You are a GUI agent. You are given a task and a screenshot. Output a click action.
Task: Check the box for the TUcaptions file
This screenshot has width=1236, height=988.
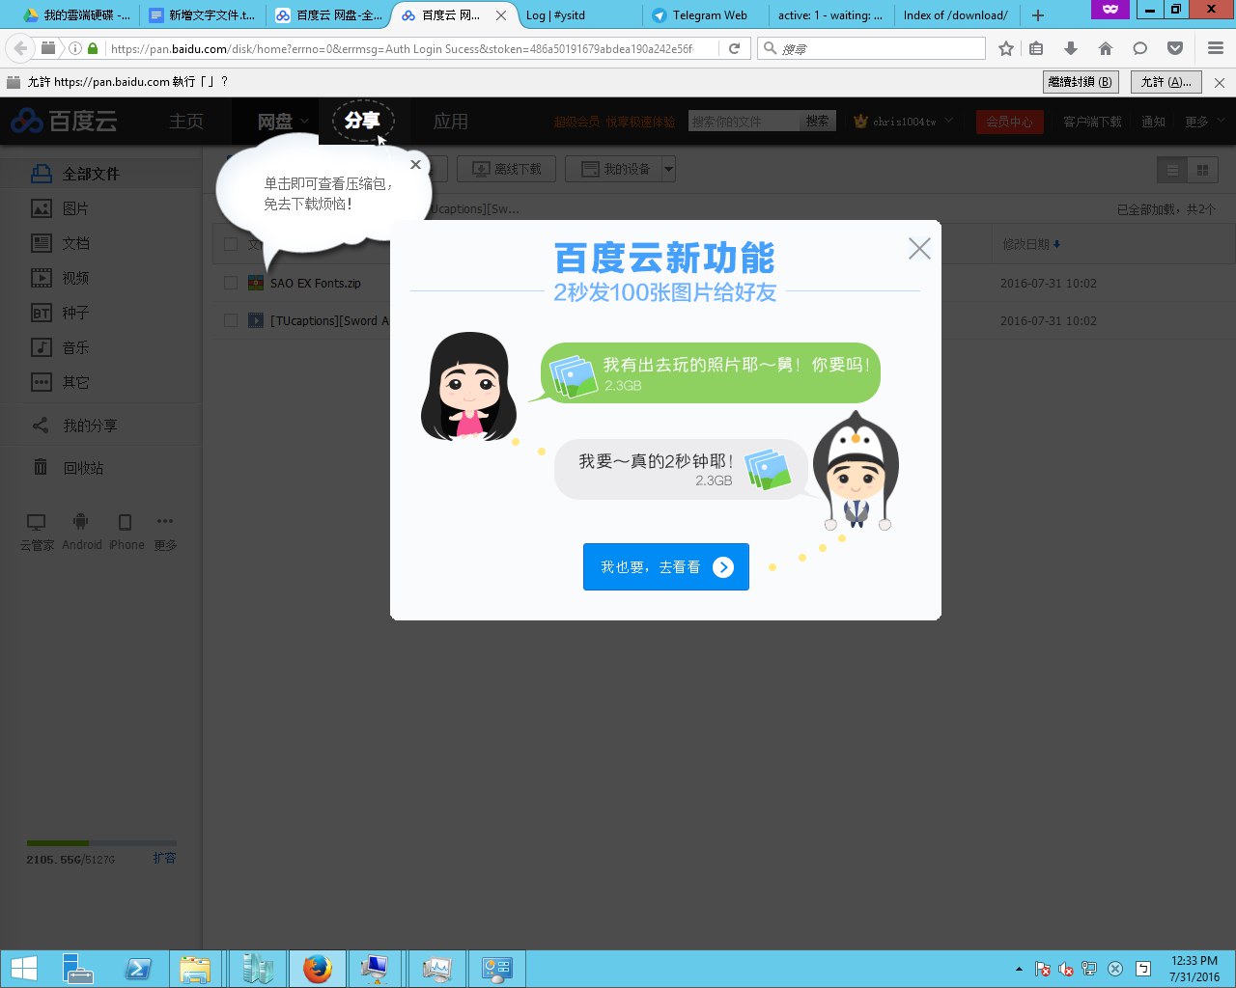(231, 320)
